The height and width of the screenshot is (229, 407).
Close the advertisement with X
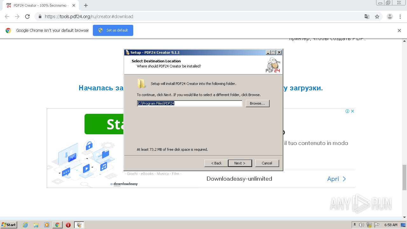click(352, 111)
